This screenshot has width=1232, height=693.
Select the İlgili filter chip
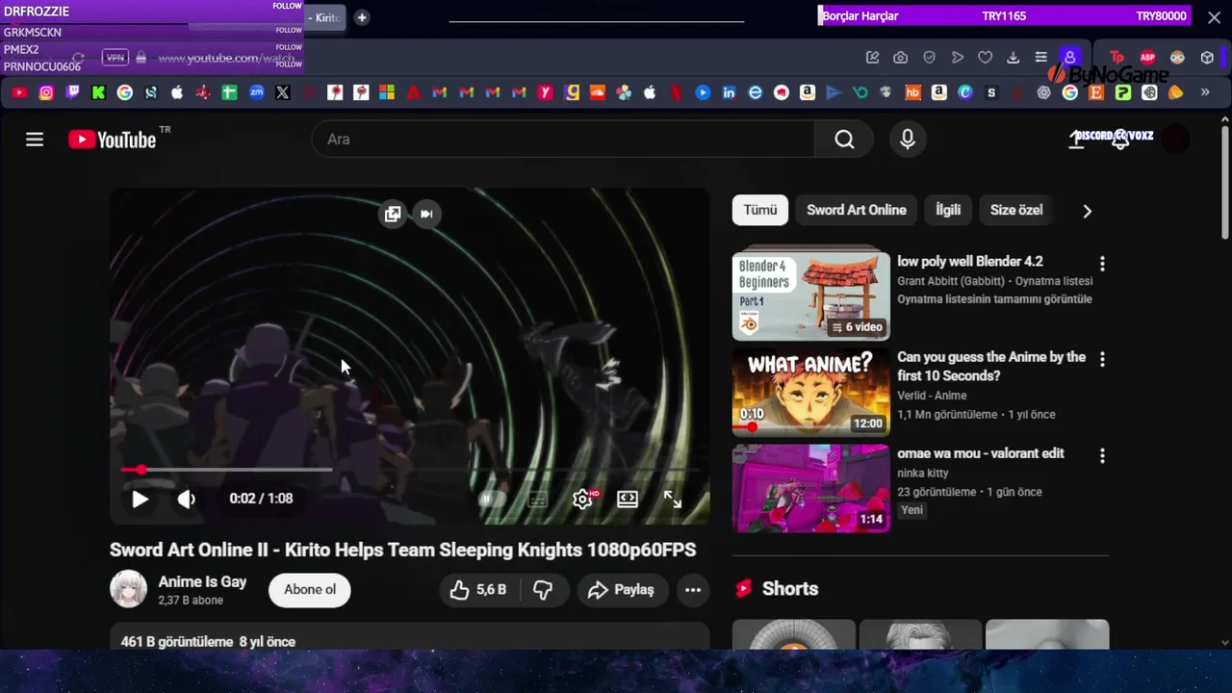[x=948, y=210]
